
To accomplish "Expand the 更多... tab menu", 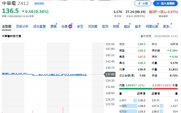I will (x=167, y=26).
